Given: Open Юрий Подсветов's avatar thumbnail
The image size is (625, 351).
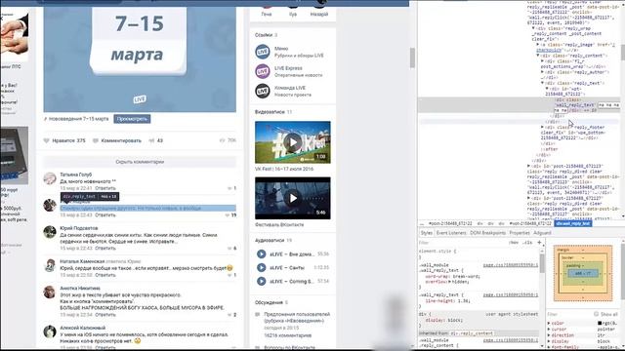Looking at the screenshot, I should (x=50, y=232).
